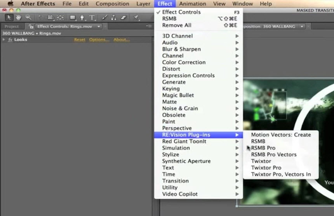Open the Effect Controls panel options menu
Image resolution: width=334 pixels, height=216 pixels.
tap(149, 26)
